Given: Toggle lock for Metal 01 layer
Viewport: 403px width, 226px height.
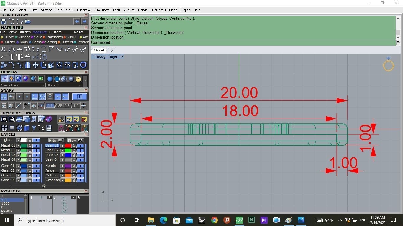Looking at the screenshot, I should pos(30,145).
